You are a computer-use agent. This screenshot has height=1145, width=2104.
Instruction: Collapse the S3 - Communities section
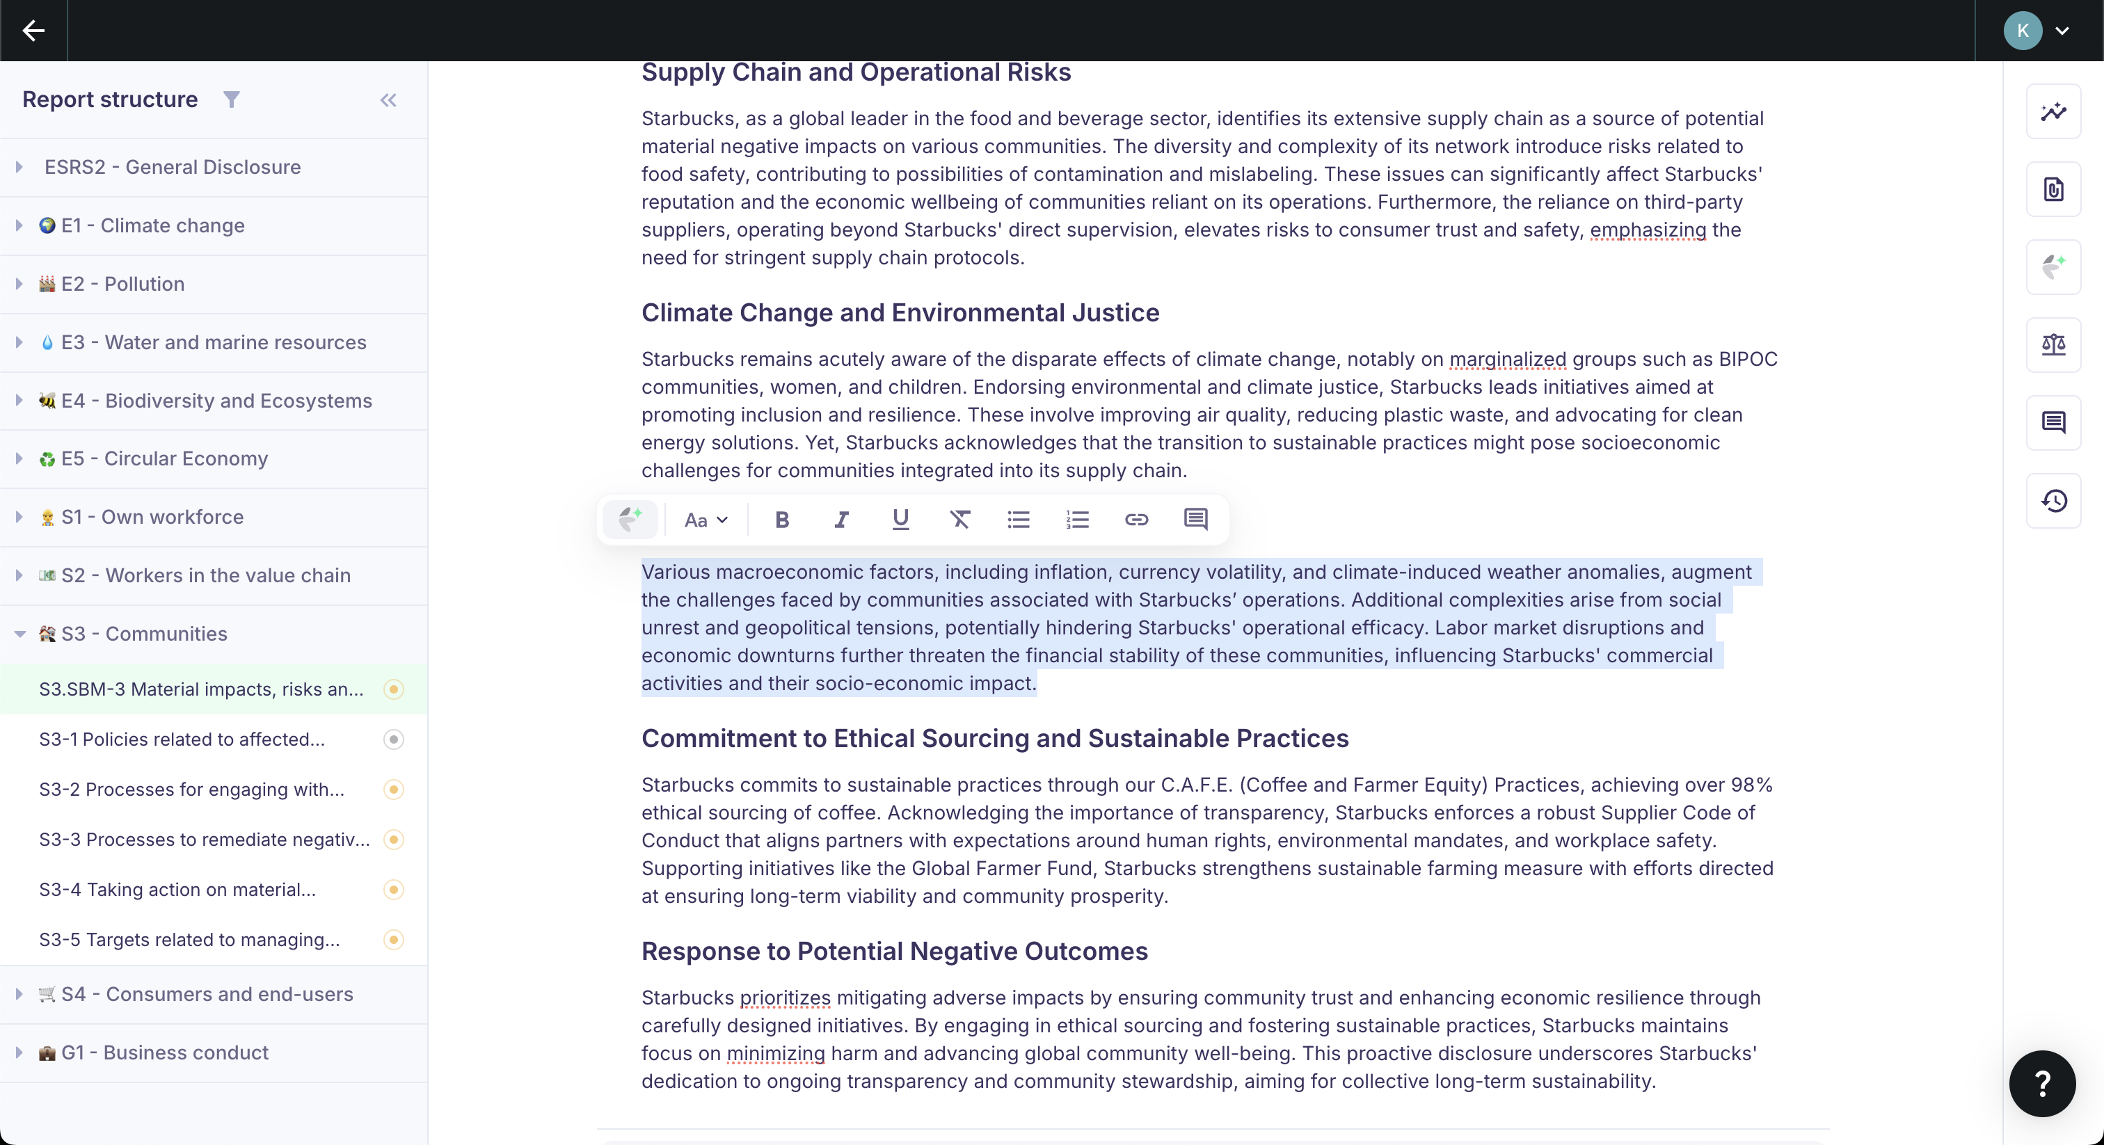tap(19, 634)
